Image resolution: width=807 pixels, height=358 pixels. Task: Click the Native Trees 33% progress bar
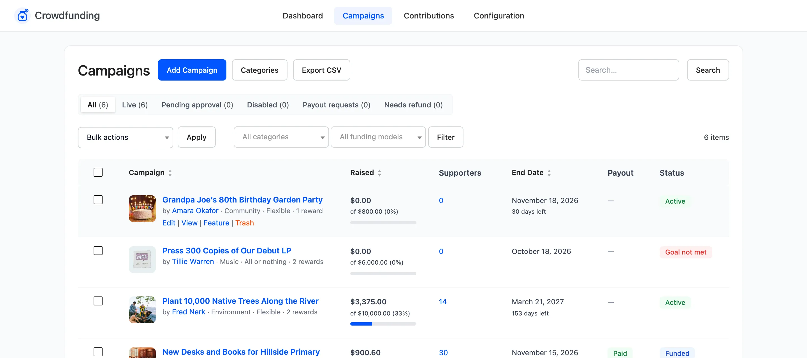383,324
